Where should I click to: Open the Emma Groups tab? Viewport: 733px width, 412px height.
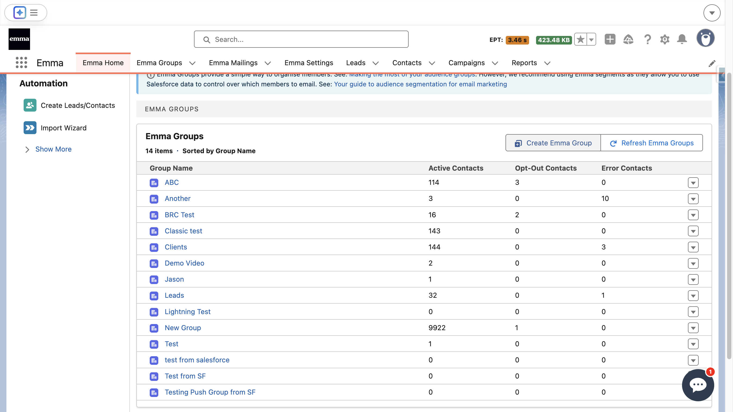159,62
